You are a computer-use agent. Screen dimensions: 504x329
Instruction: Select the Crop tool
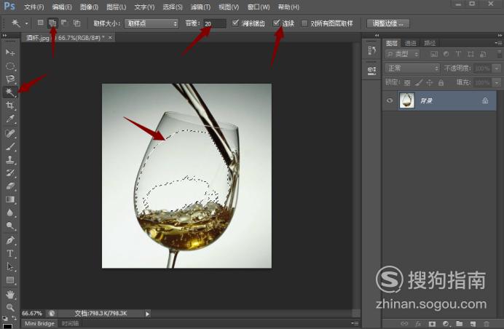click(10, 106)
